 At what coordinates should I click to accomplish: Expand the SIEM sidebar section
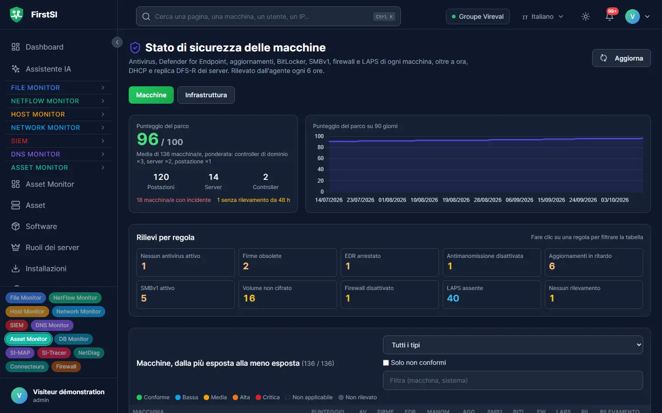pos(58,141)
